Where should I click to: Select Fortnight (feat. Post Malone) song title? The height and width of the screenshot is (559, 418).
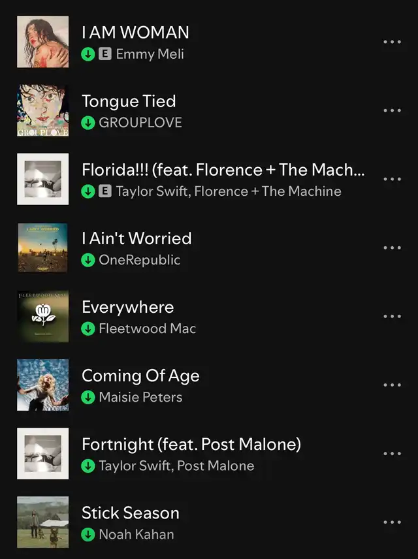coord(191,444)
